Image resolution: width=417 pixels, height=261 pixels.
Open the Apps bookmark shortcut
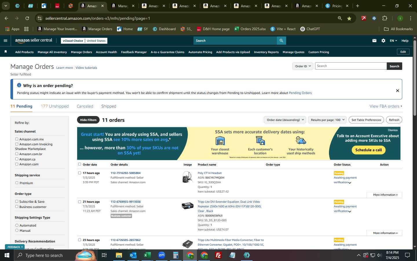click(x=12, y=29)
